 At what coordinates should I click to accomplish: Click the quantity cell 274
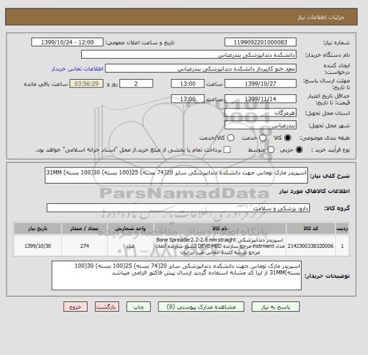(x=84, y=246)
